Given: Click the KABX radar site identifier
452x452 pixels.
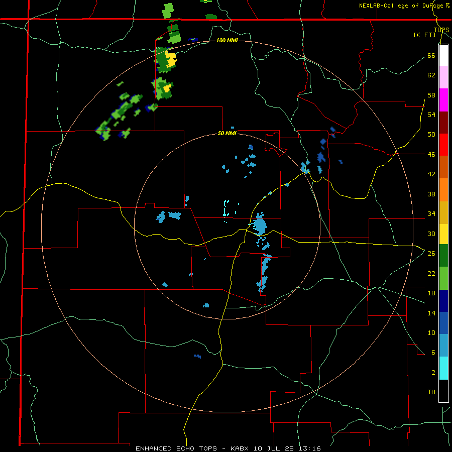Looking at the screenshot, I should (x=241, y=448).
